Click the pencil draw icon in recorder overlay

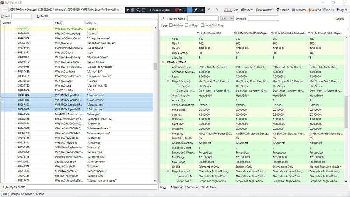(196, 10)
